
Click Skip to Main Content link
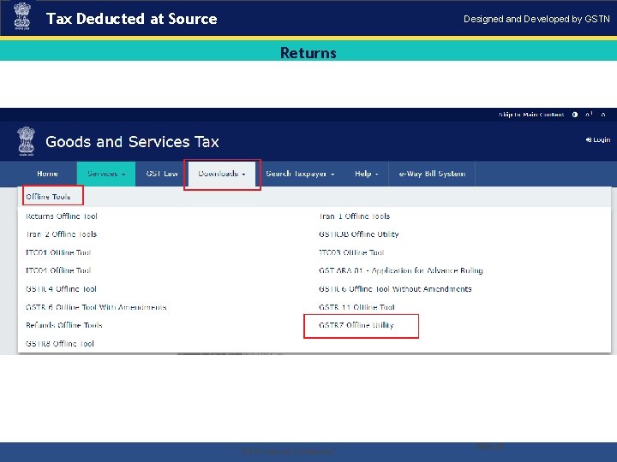coord(531,115)
